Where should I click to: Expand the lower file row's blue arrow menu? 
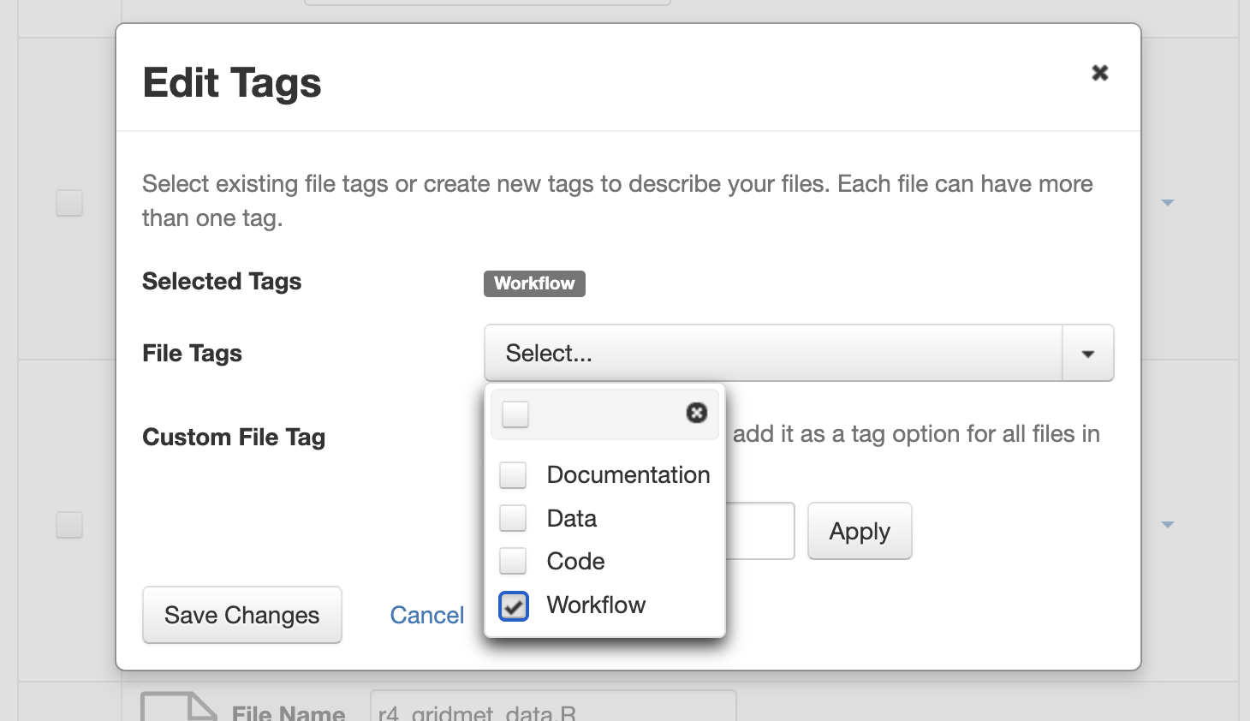[x=1167, y=525]
